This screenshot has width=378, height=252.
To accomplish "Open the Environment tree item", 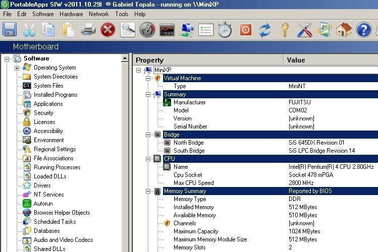I will (x=48, y=140).
